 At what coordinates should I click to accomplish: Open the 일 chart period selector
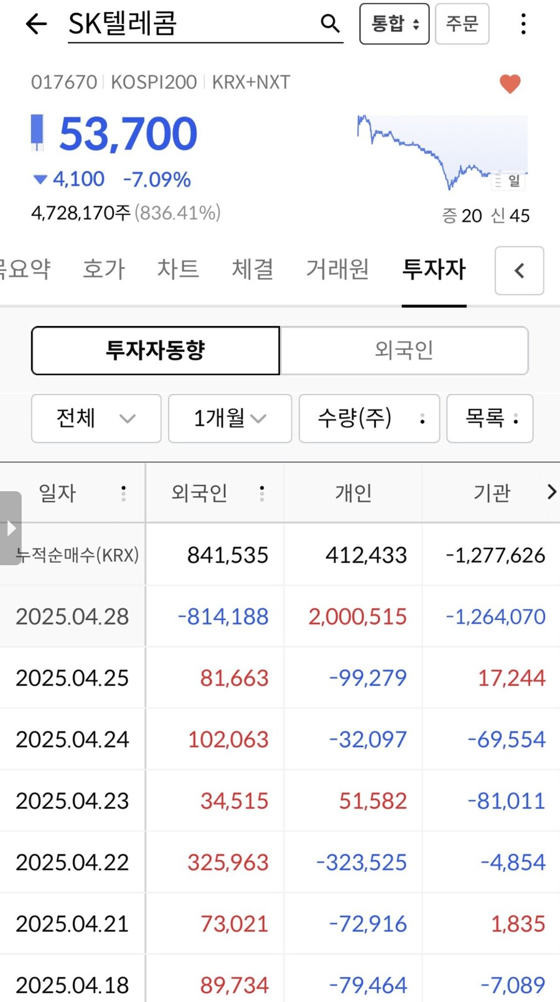tap(507, 181)
